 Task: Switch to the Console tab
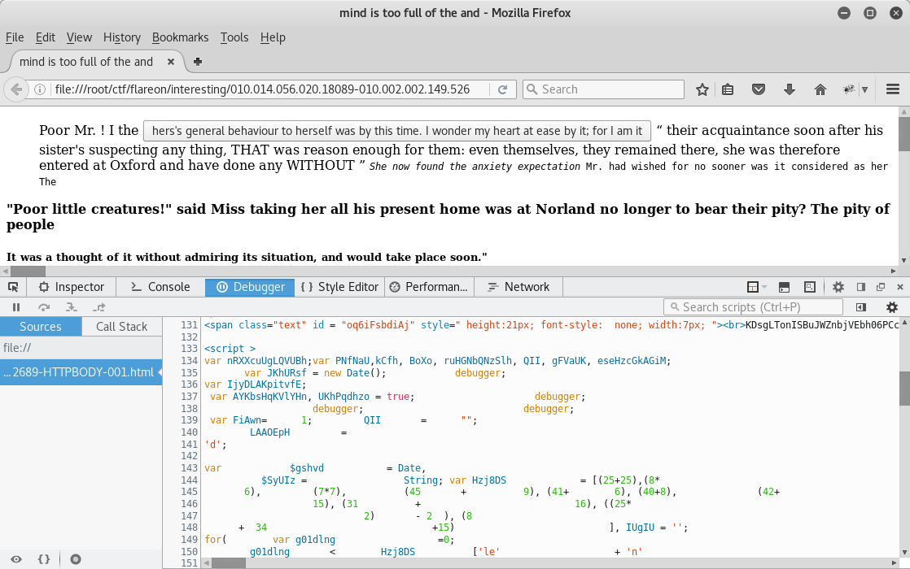pos(161,287)
